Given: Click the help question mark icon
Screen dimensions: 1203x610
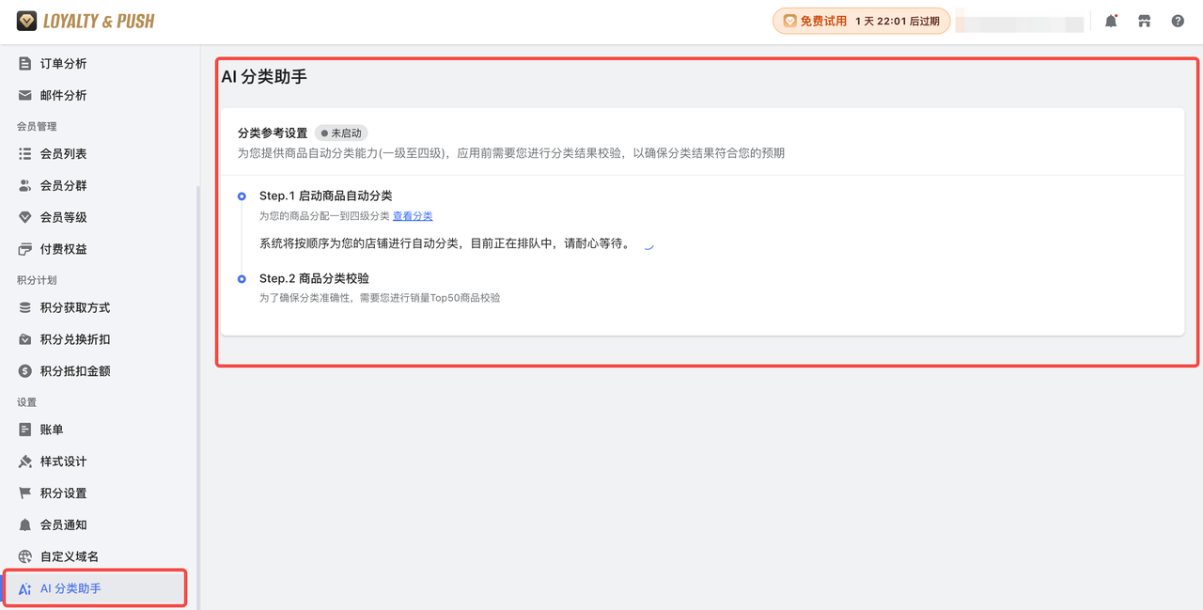Looking at the screenshot, I should [1178, 21].
